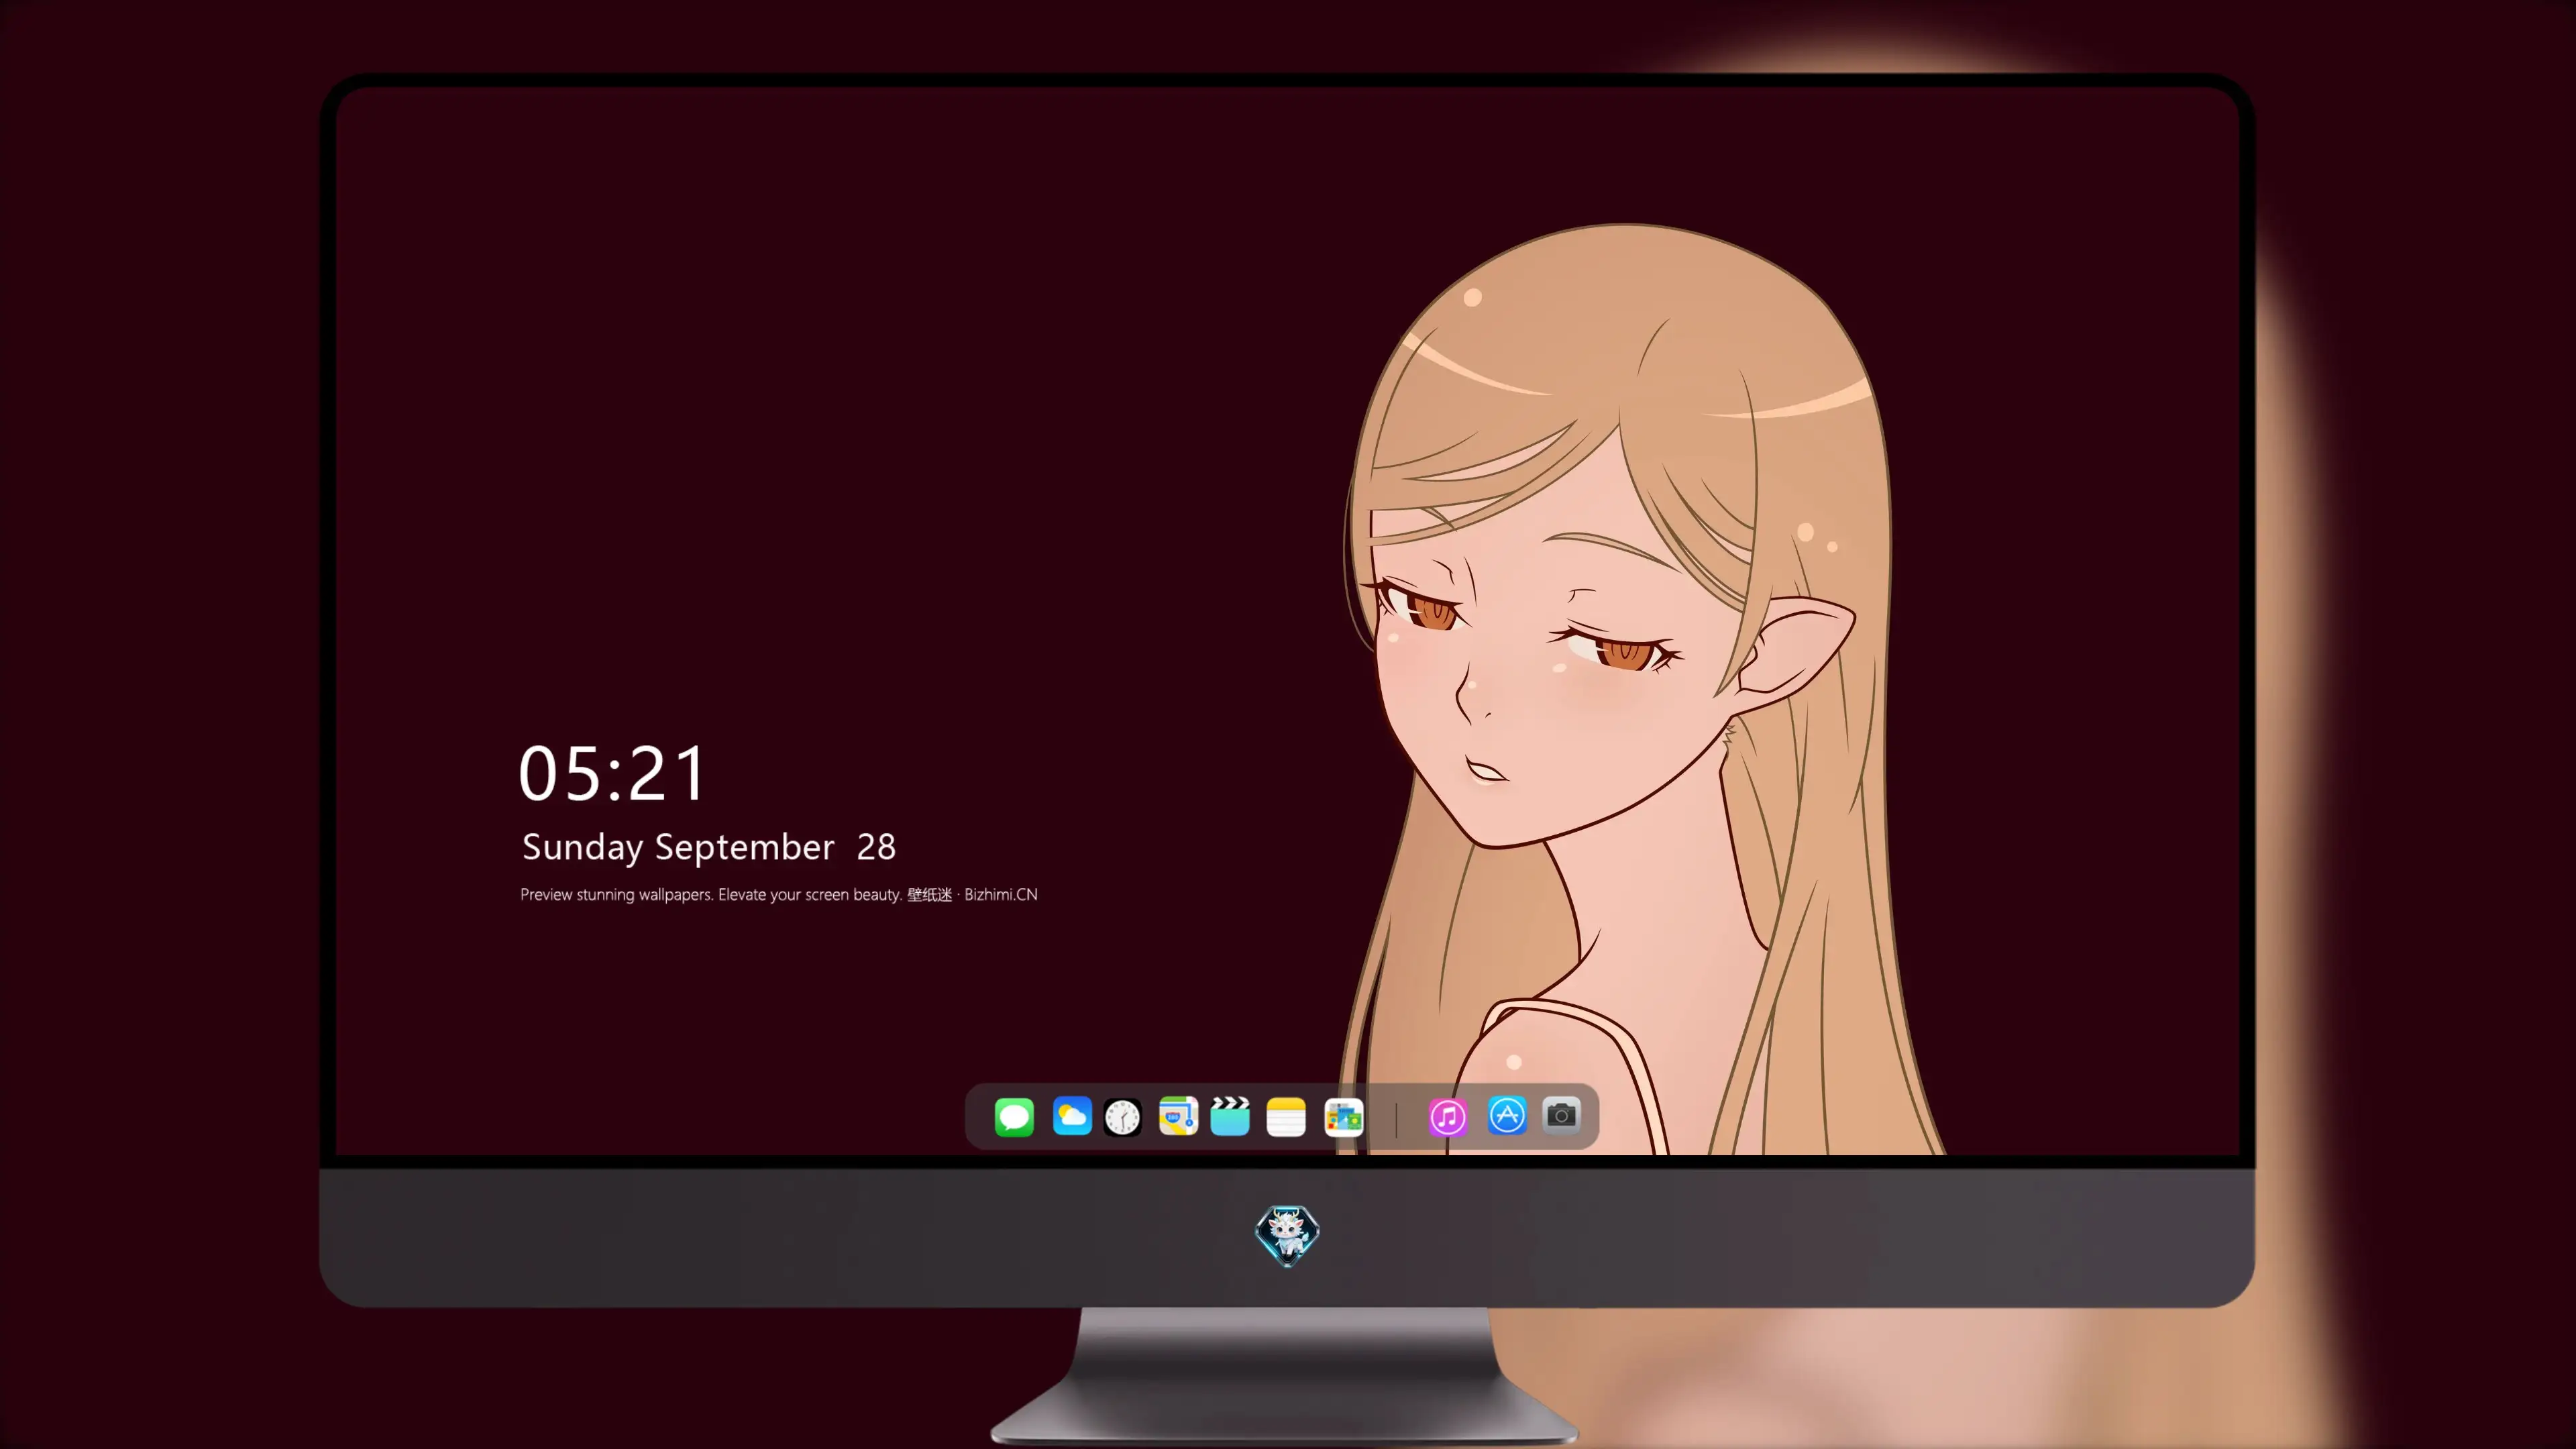Viewport: 2576px width, 1449px height.
Task: Open the Clock app in dock
Action: (x=1122, y=1117)
